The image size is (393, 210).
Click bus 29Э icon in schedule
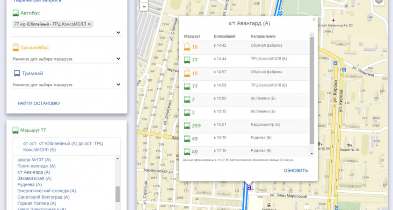pyautogui.click(x=187, y=126)
